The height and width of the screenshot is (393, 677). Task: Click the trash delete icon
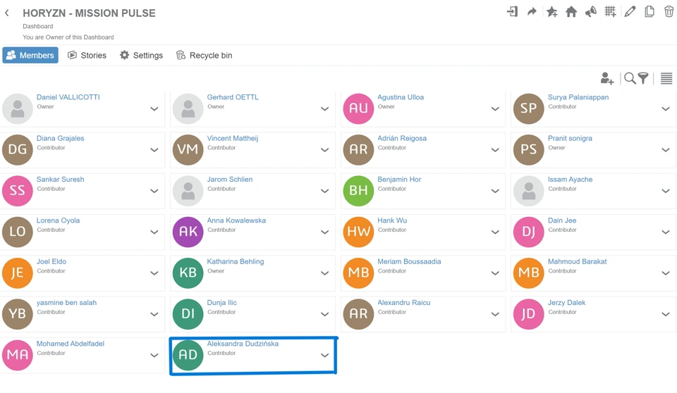click(x=669, y=12)
